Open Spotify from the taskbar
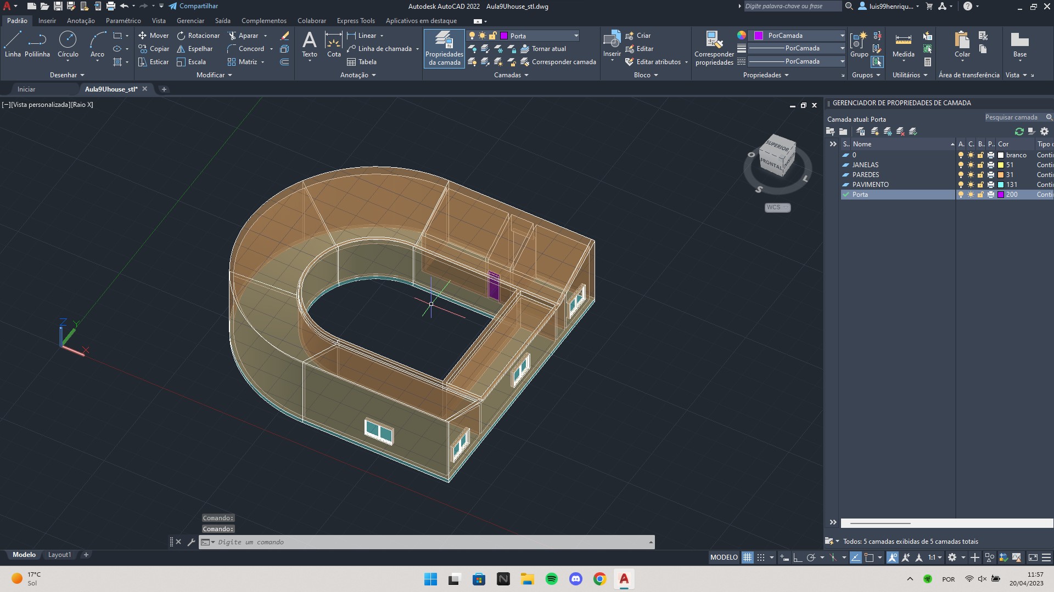This screenshot has width=1054, height=592. point(552,579)
